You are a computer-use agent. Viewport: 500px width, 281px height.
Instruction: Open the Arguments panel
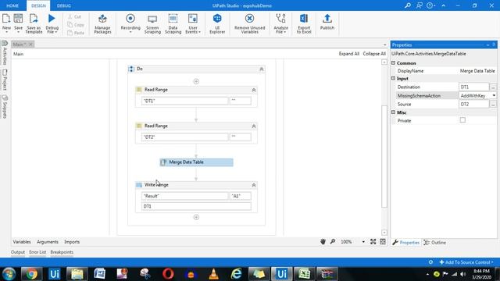tap(48, 242)
